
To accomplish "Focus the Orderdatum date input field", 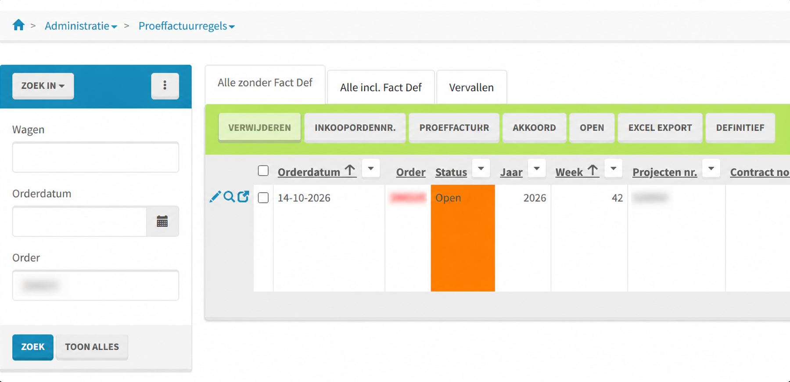I will point(79,221).
